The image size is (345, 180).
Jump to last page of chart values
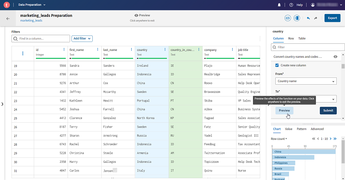335,138
